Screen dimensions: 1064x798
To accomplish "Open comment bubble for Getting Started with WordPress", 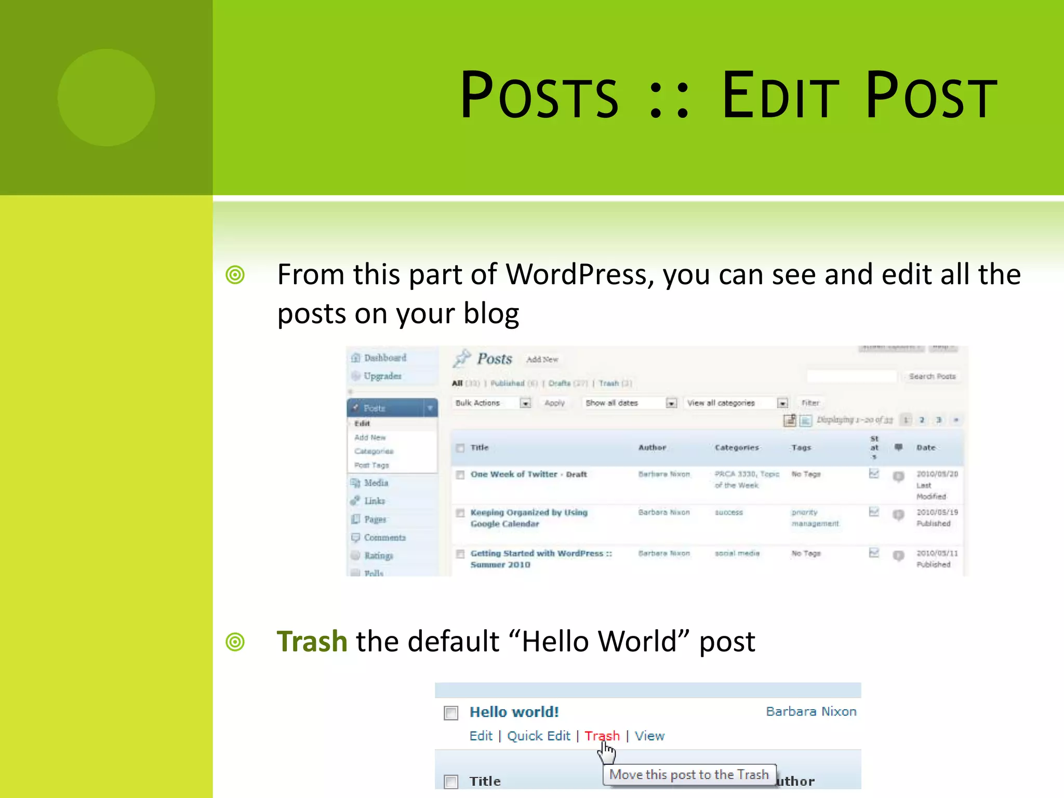I will [x=898, y=555].
